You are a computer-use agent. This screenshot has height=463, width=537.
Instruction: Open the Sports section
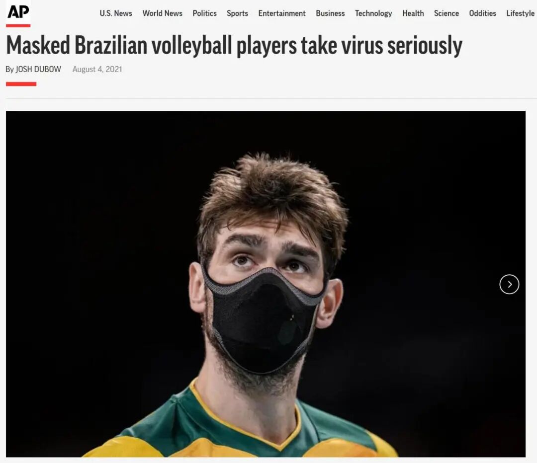pos(237,13)
